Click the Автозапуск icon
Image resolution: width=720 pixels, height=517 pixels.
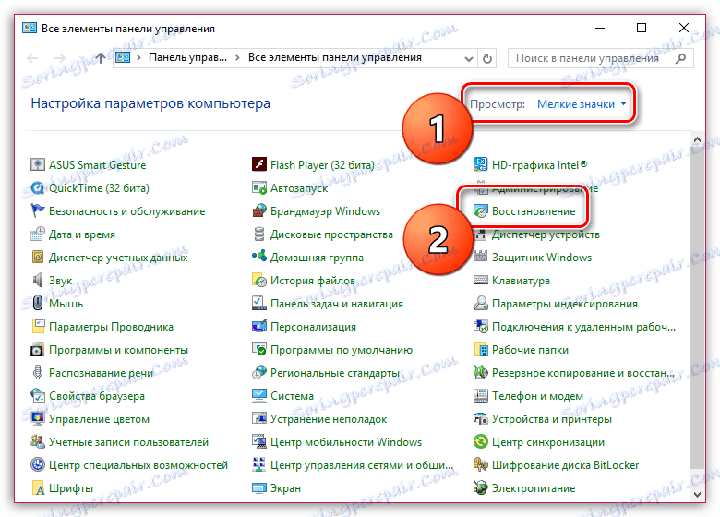click(259, 187)
